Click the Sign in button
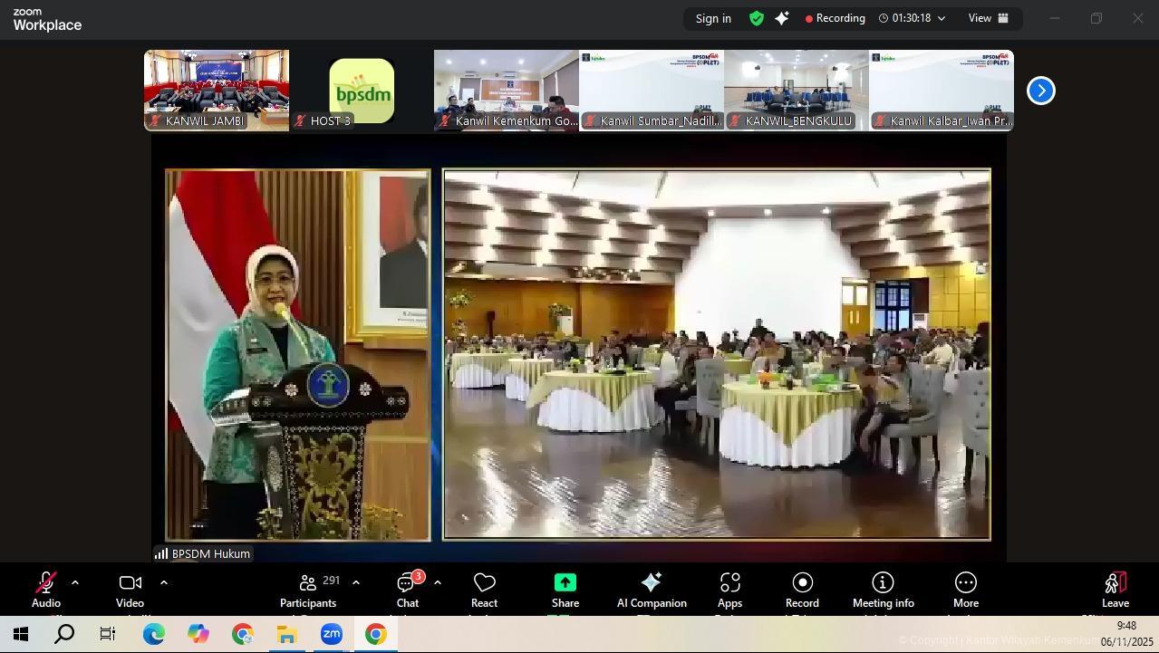Viewport: 1159px width, 653px height. pos(713,18)
